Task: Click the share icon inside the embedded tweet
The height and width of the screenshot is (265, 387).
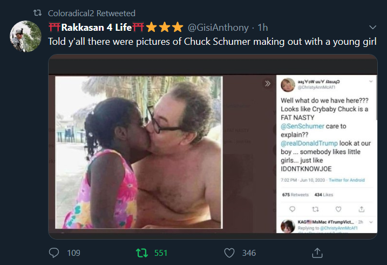Action: click(x=361, y=208)
